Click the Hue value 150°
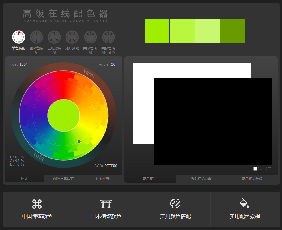Image resolution: width=282 pixels, height=230 pixels. pos(23,64)
